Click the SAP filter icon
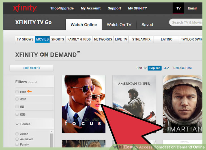This screenshot has height=150, width=206. coord(23,114)
